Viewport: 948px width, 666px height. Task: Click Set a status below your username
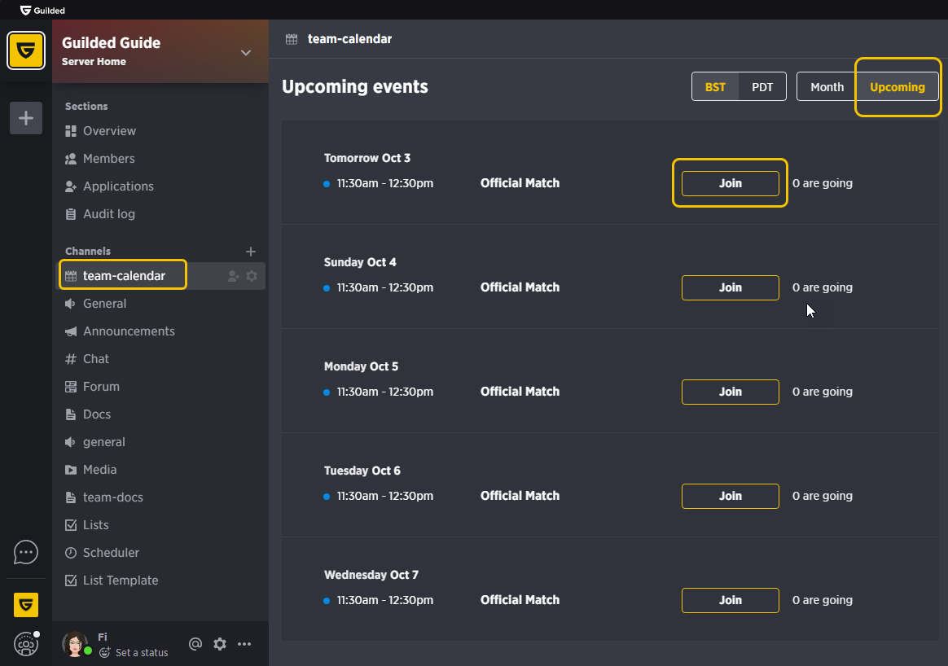click(140, 653)
